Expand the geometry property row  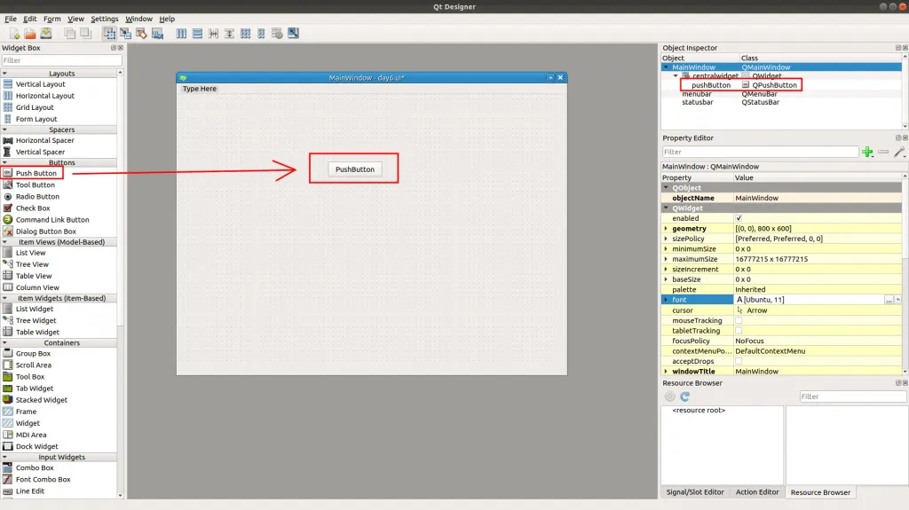pyautogui.click(x=666, y=229)
